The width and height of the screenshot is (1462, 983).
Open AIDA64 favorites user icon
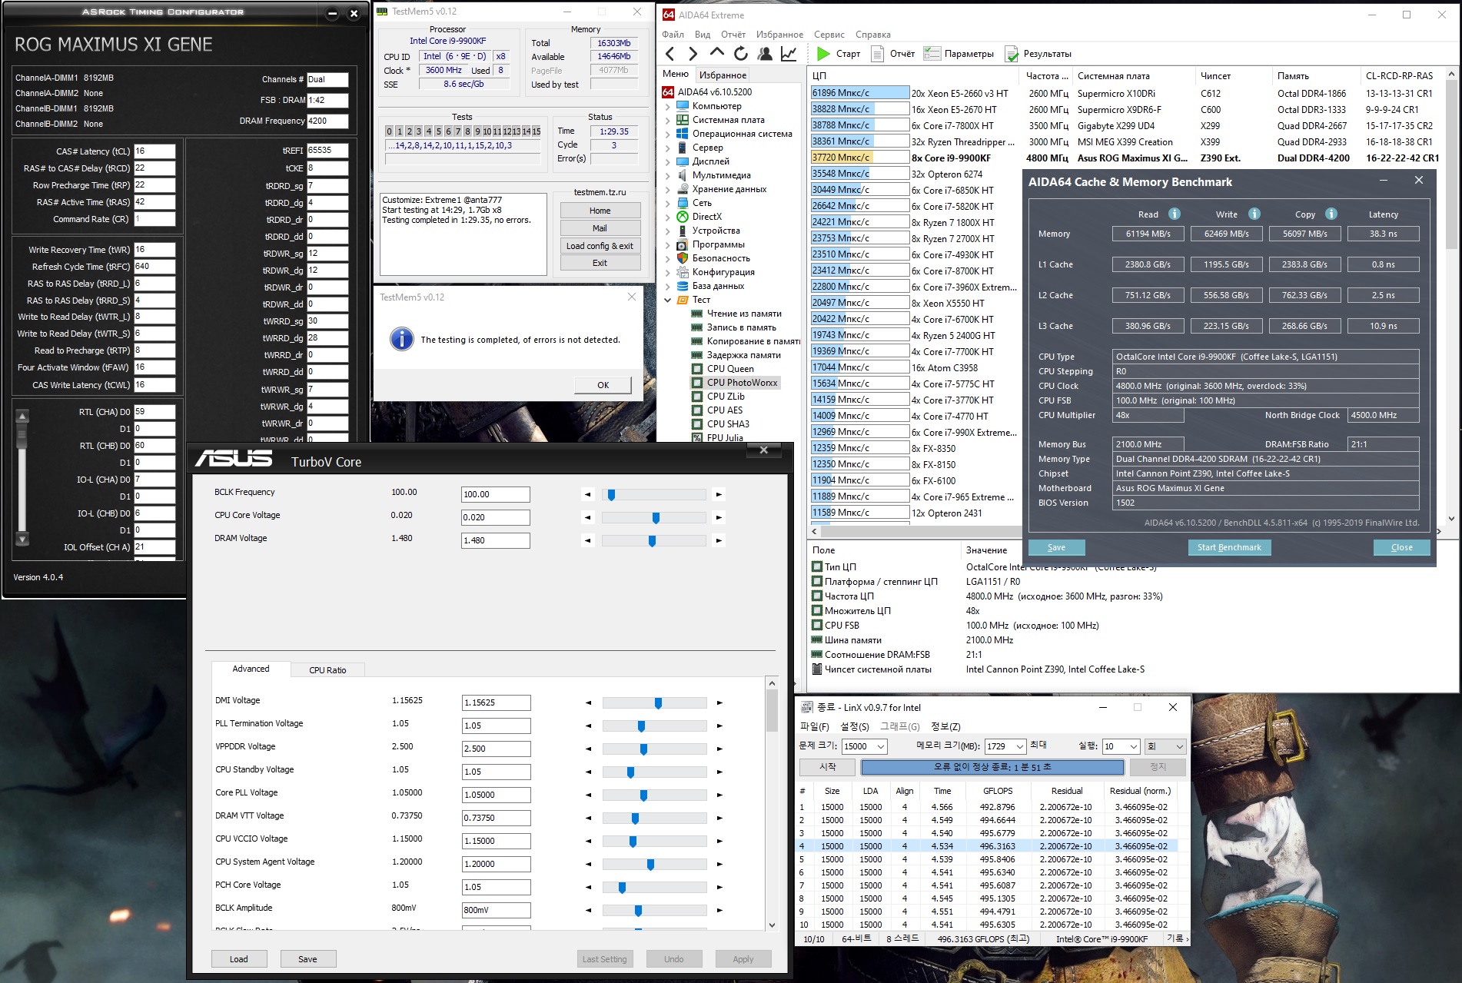coord(765,54)
